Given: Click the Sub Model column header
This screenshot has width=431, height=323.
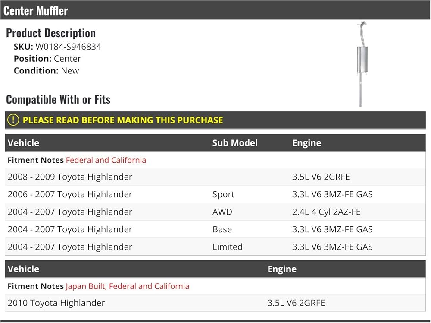Looking at the screenshot, I should [x=235, y=143].
